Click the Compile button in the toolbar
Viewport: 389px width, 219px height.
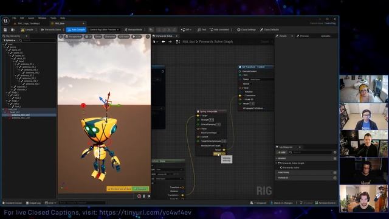pyautogui.click(x=27, y=30)
